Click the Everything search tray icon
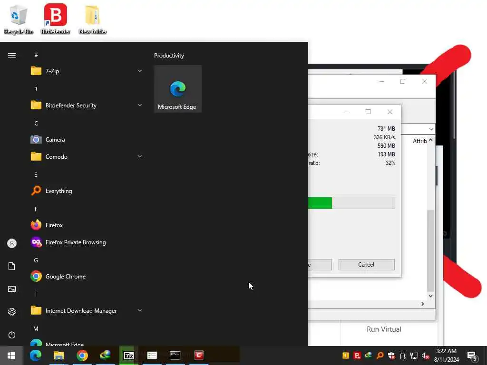Image resolution: width=487 pixels, height=365 pixels. click(x=380, y=355)
